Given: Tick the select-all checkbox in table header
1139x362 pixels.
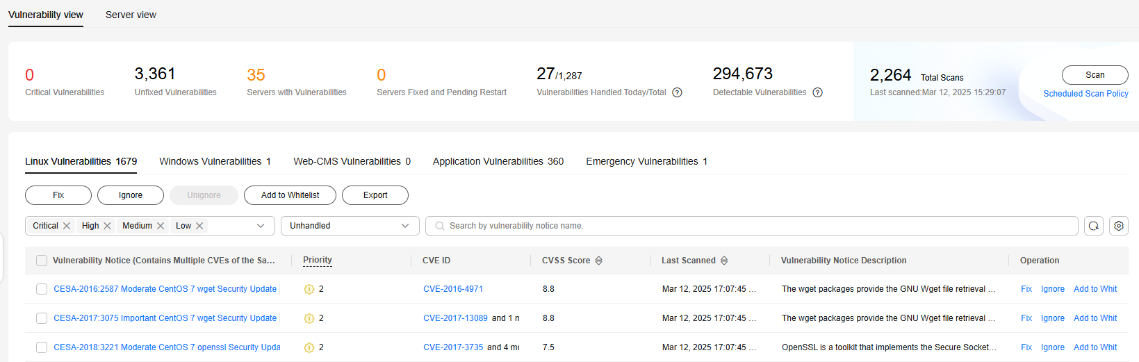Looking at the screenshot, I should pyautogui.click(x=42, y=261).
